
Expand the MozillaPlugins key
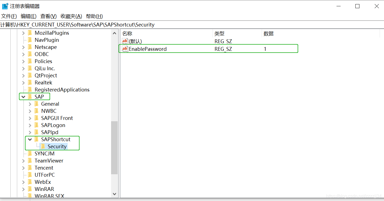point(23,33)
